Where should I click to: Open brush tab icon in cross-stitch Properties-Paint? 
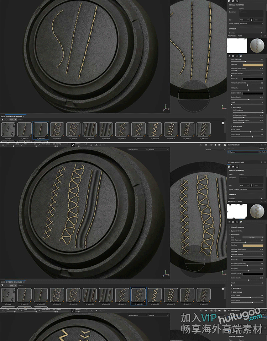click(230, 222)
